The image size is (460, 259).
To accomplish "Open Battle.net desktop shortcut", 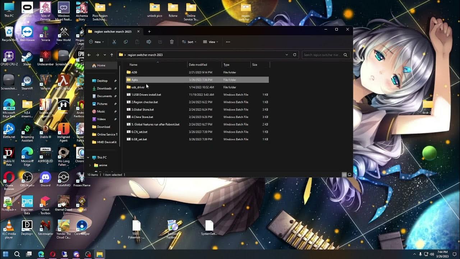I will 9,131.
